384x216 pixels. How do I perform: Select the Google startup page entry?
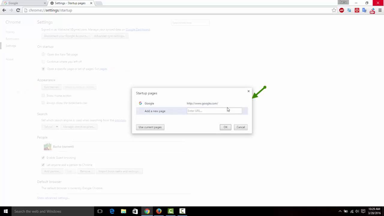click(192, 103)
